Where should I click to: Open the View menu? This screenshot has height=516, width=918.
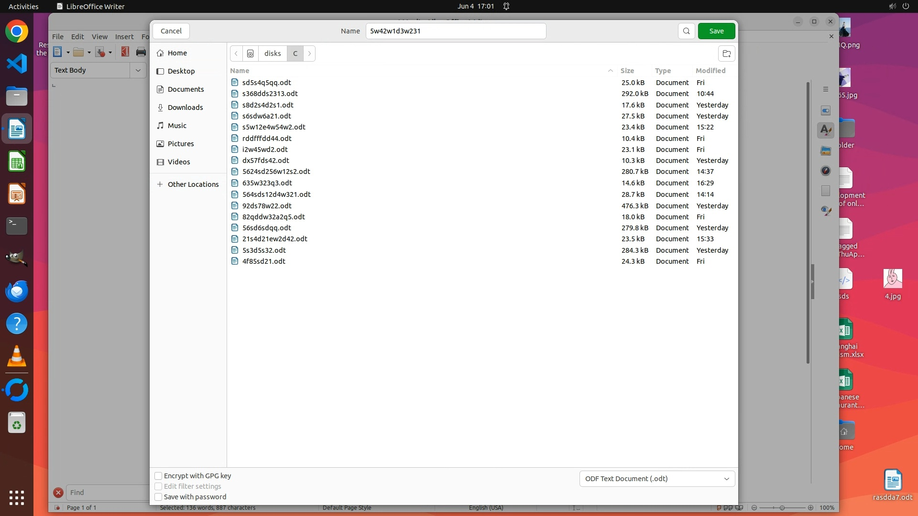pos(99,37)
